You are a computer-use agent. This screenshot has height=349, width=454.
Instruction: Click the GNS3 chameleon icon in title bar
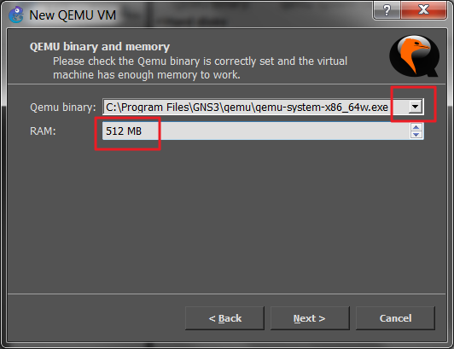15,15
